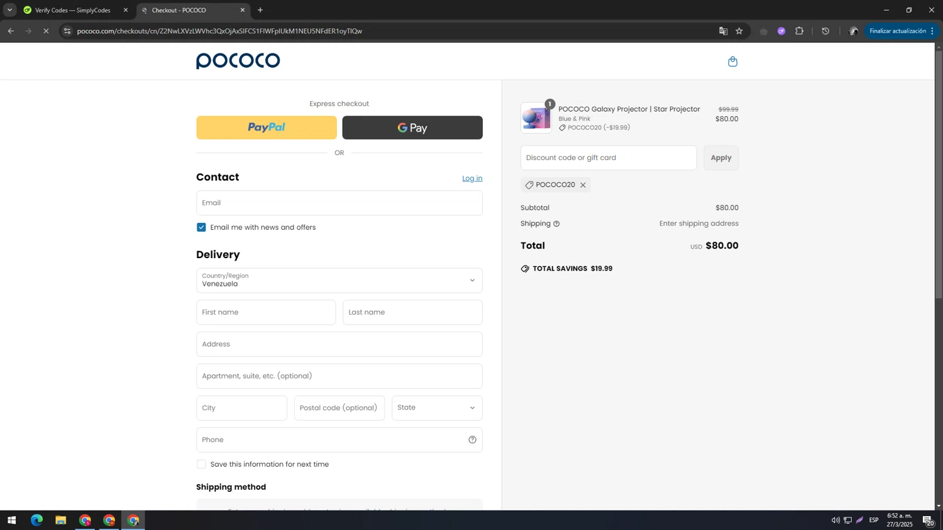This screenshot has height=530, width=943.
Task: Click the Last name field
Action: coord(412,312)
